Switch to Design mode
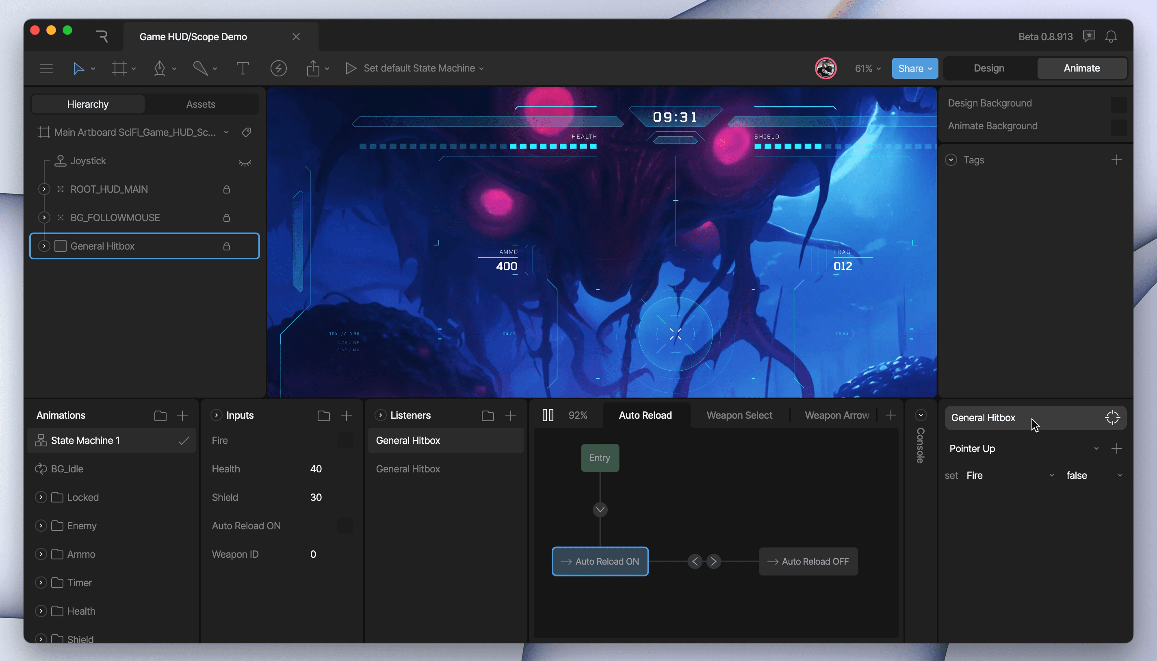 click(x=989, y=68)
